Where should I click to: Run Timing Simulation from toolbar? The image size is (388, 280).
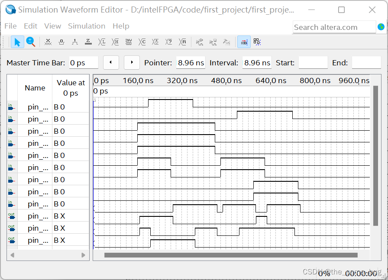(213, 42)
